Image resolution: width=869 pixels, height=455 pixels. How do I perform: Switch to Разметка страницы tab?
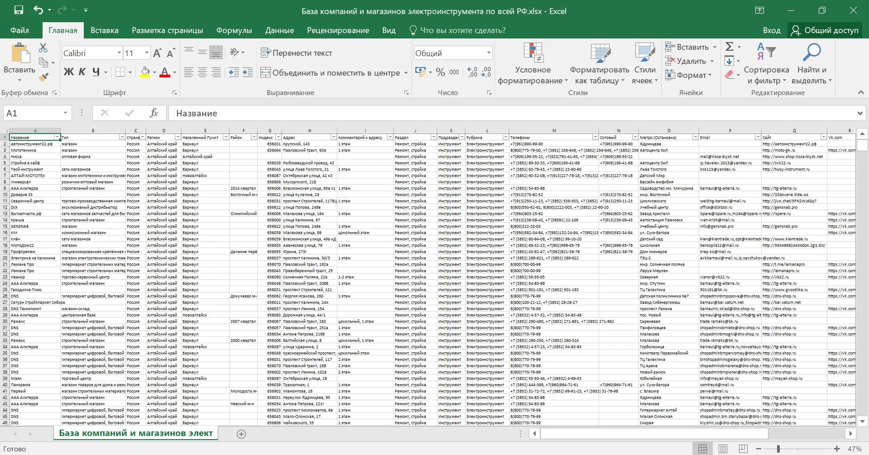167,30
